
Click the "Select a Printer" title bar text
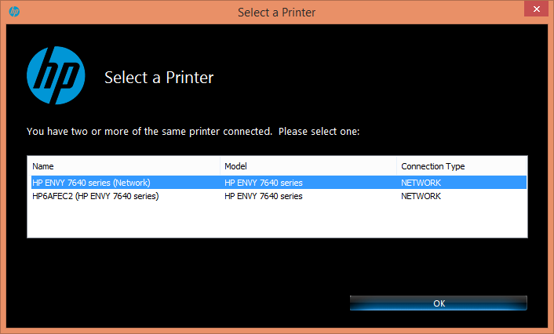pos(276,13)
